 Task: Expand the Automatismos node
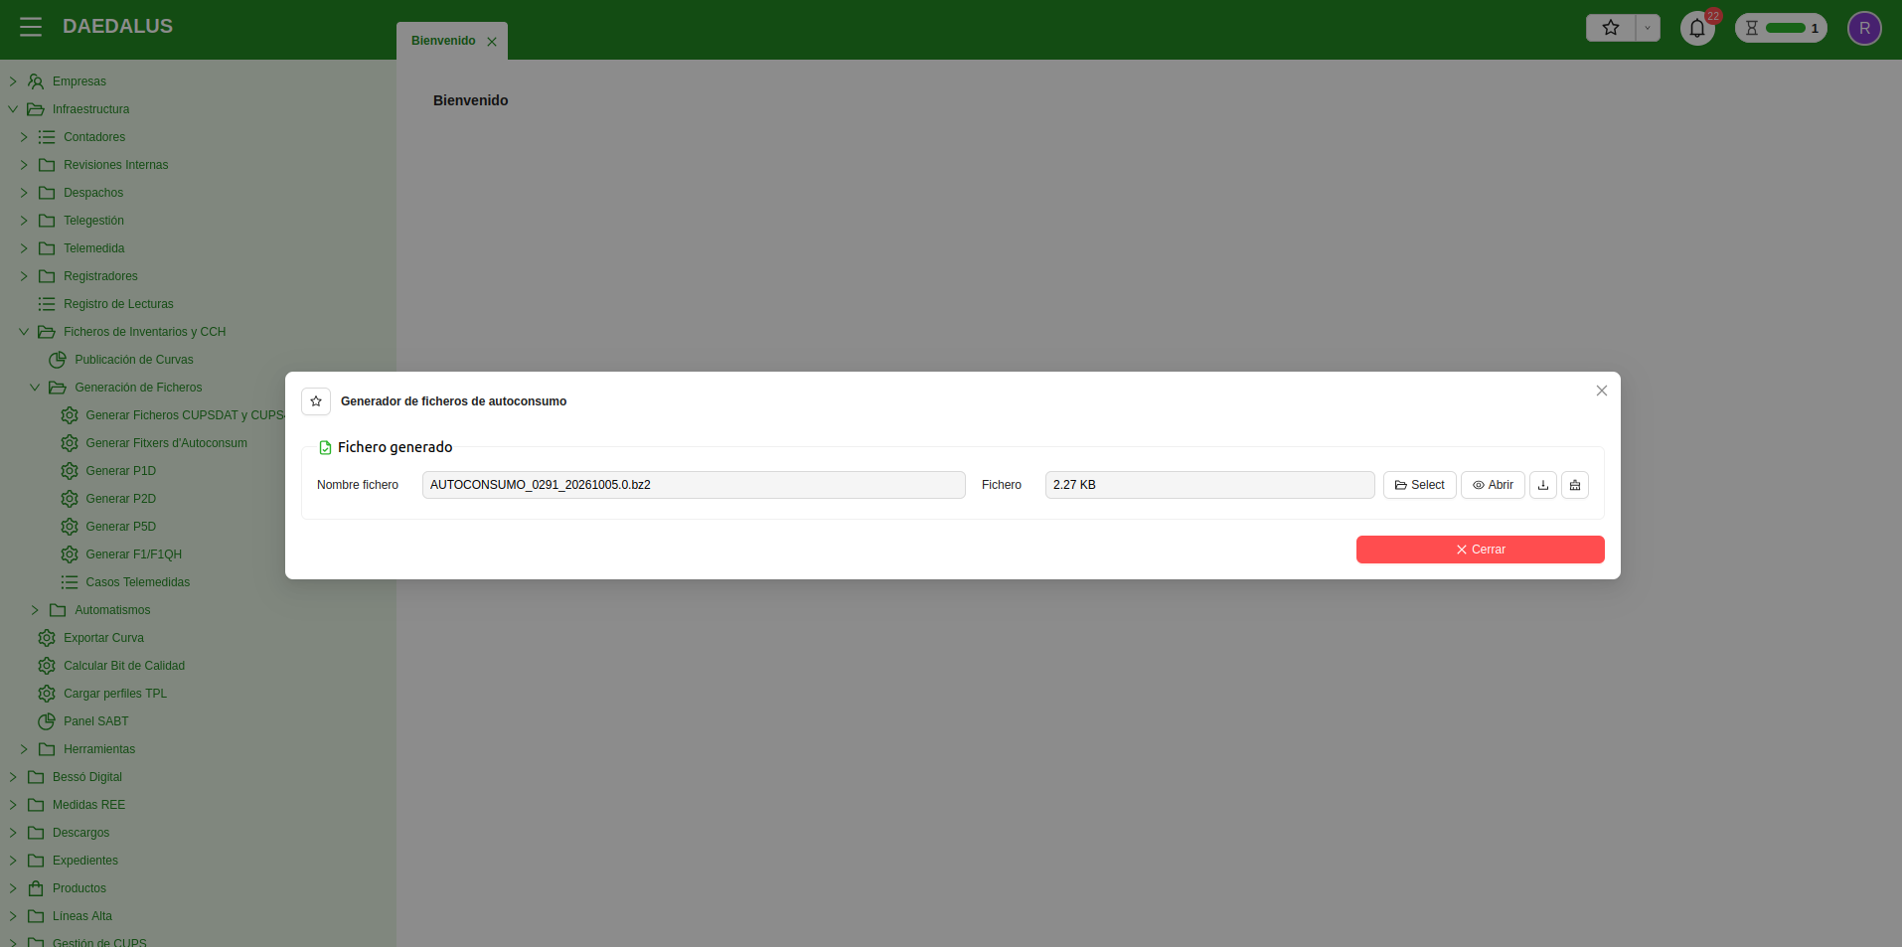[x=35, y=610]
